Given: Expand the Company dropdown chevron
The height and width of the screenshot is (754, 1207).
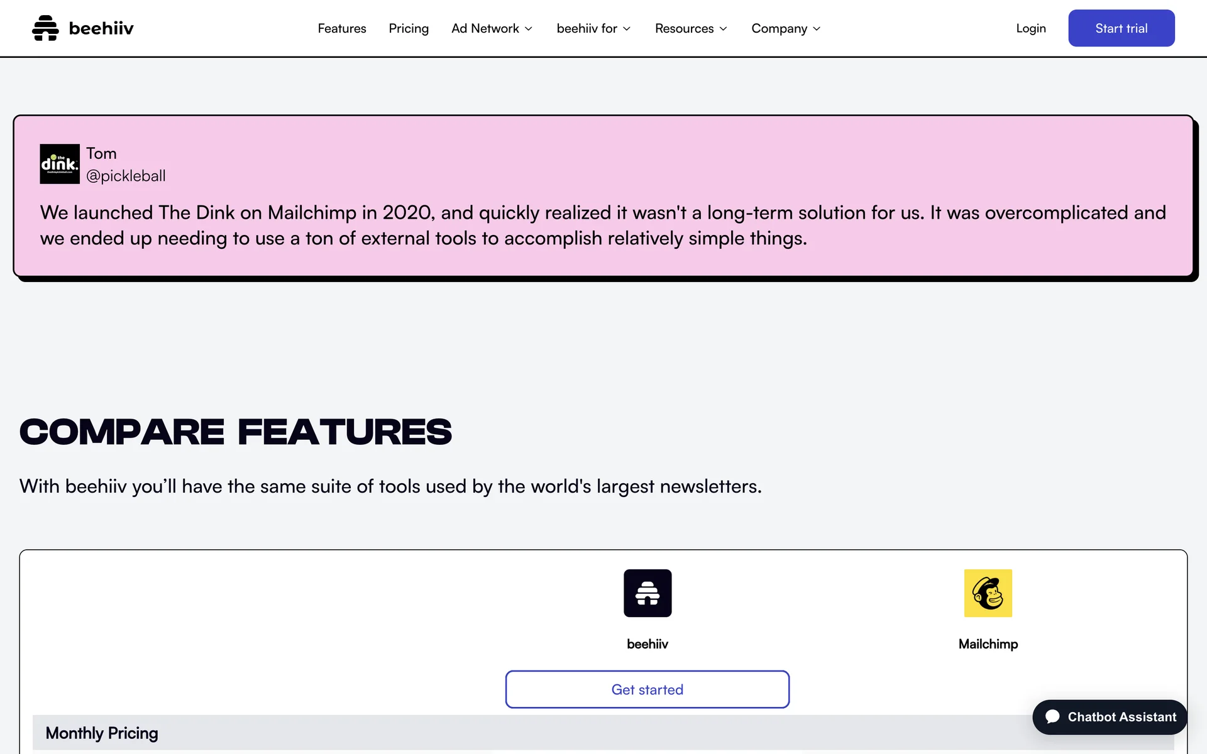Looking at the screenshot, I should (817, 29).
